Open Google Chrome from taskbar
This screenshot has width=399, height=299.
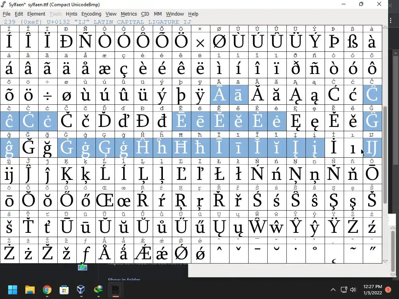coord(47,290)
